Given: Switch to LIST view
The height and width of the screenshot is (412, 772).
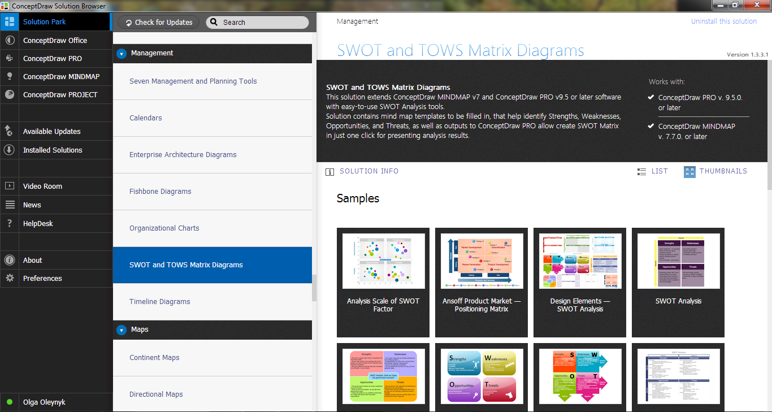Looking at the screenshot, I should (x=652, y=171).
